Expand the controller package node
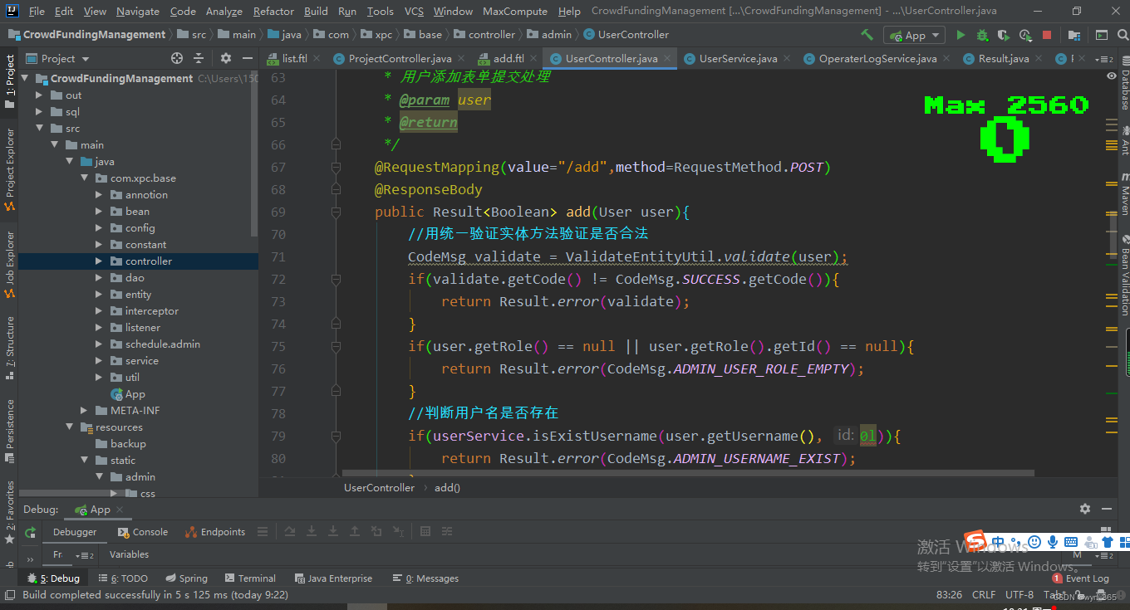Screen dimensions: 1130x610 click(x=99, y=261)
